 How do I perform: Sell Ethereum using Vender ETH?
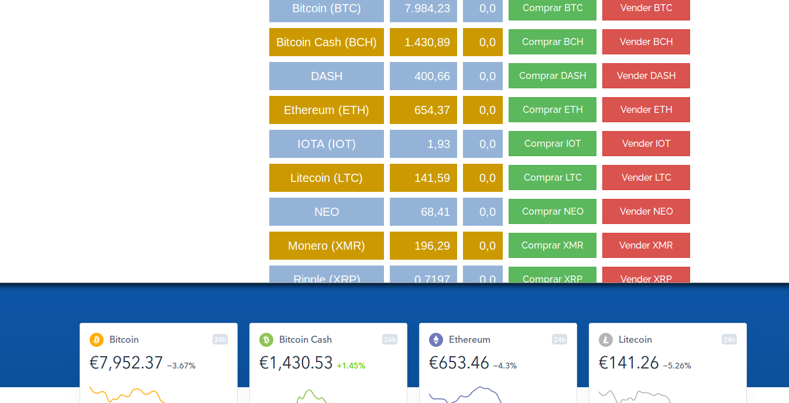tap(646, 110)
